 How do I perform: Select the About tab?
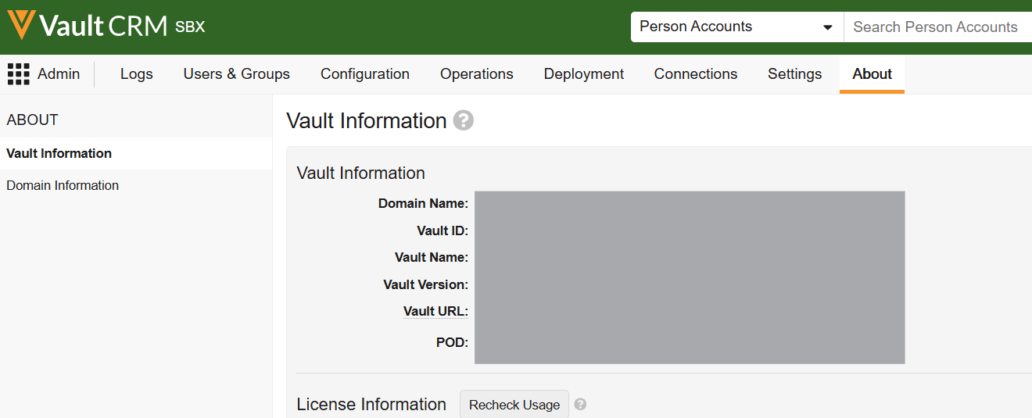(x=872, y=74)
